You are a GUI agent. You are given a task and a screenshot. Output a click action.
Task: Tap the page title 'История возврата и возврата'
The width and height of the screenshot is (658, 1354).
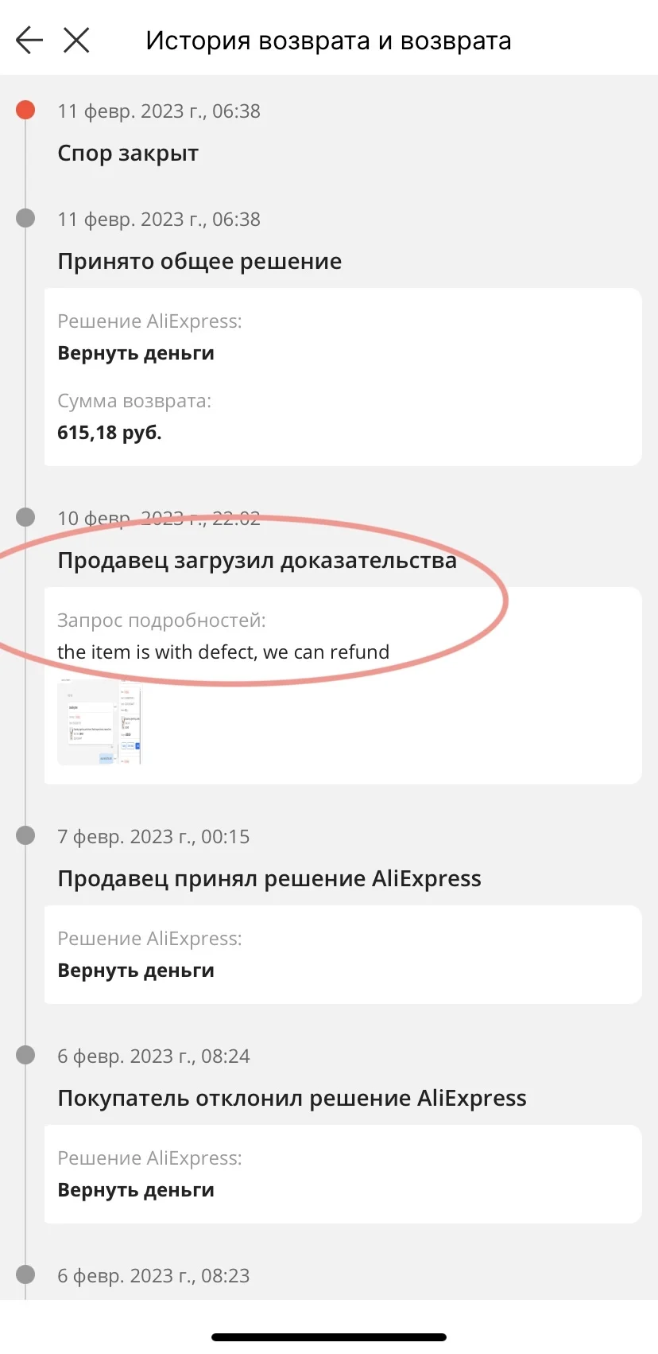point(328,41)
